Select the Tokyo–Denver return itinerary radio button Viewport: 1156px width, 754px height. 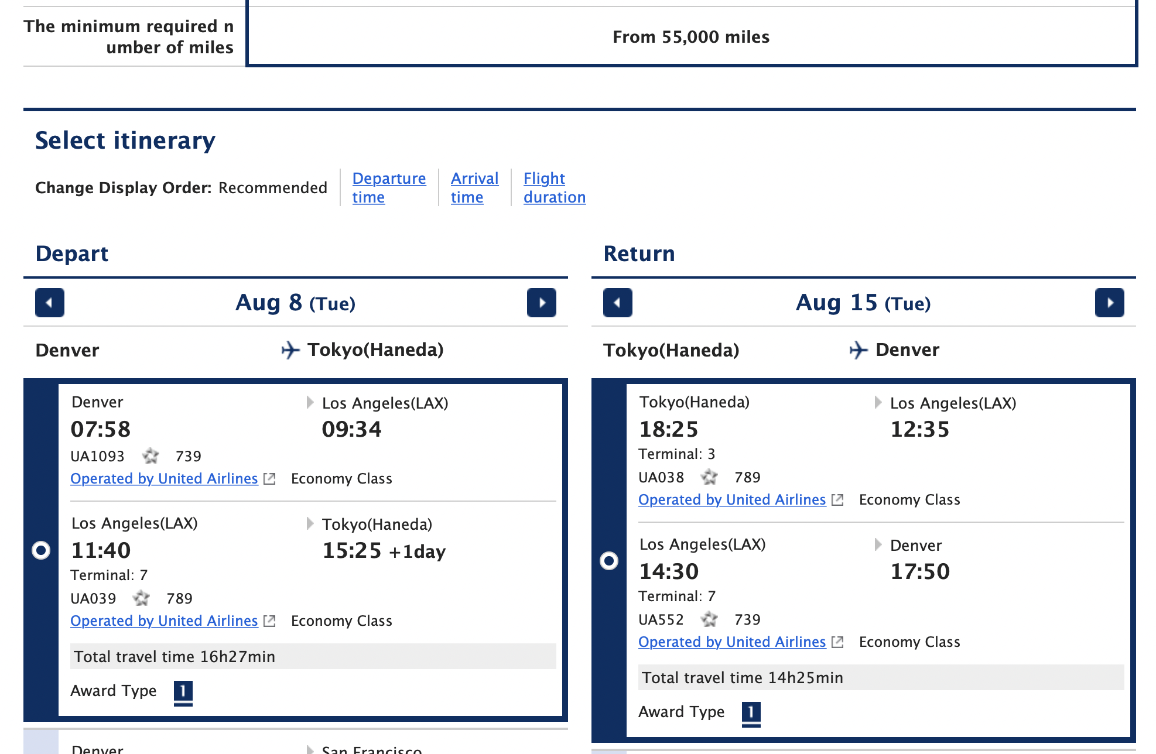pyautogui.click(x=609, y=560)
